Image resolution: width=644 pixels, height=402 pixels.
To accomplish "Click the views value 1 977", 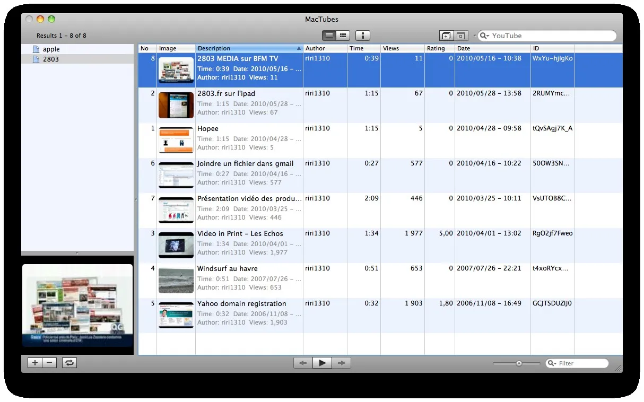I will click(414, 233).
